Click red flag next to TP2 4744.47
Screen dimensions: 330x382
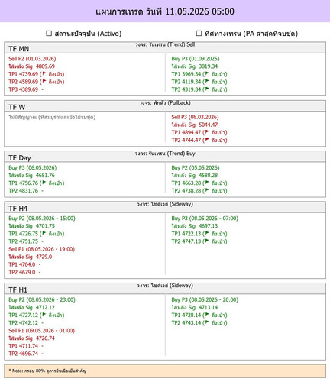tap(207, 140)
